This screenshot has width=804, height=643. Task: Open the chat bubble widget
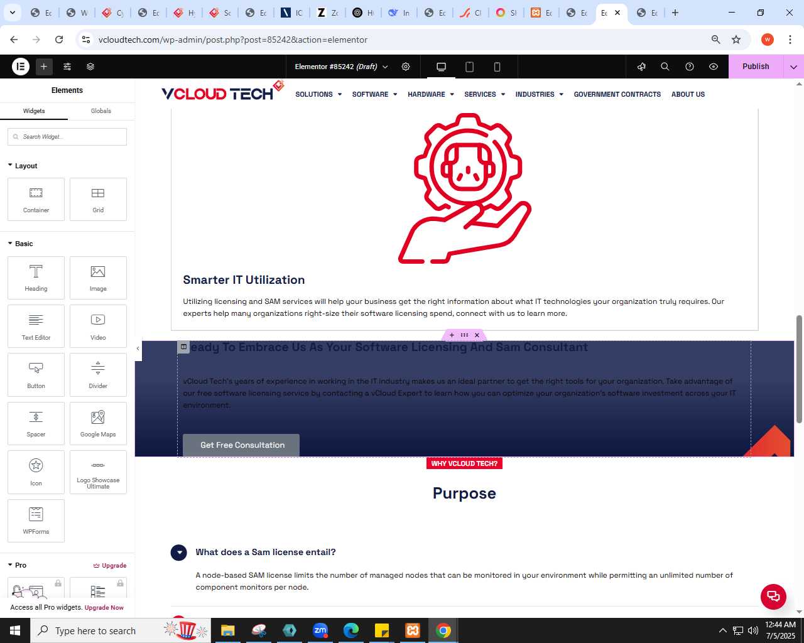pos(773,597)
